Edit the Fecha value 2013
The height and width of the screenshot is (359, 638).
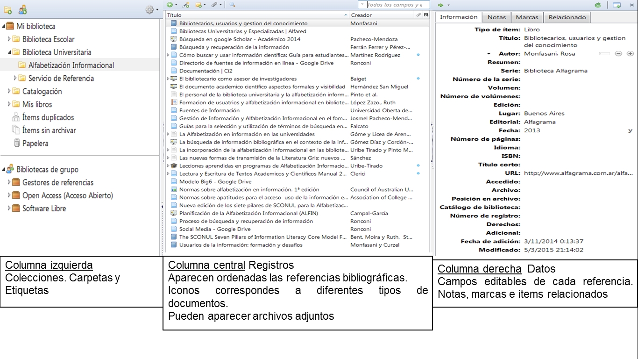[x=532, y=130]
